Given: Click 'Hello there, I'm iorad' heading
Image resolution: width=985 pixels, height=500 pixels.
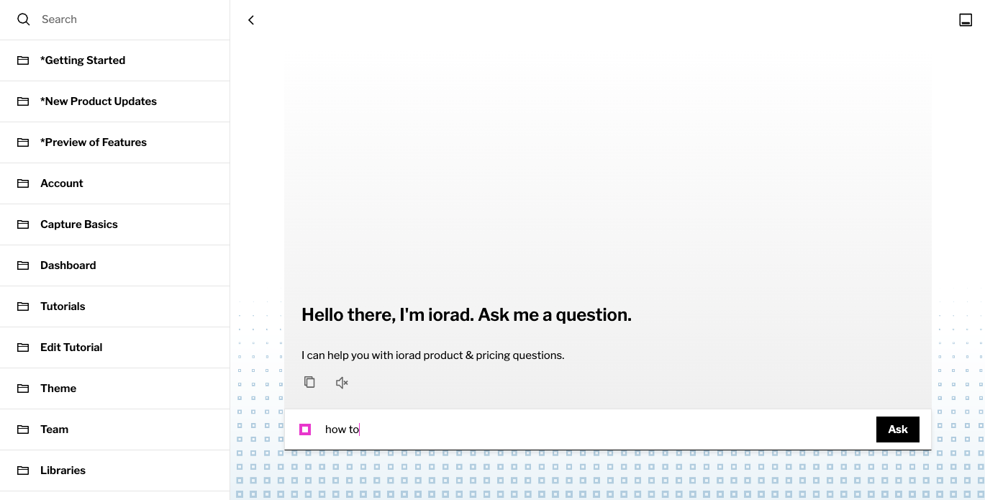Looking at the screenshot, I should (x=466, y=314).
